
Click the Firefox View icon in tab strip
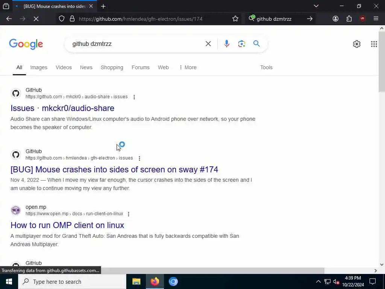[x=6, y=6]
